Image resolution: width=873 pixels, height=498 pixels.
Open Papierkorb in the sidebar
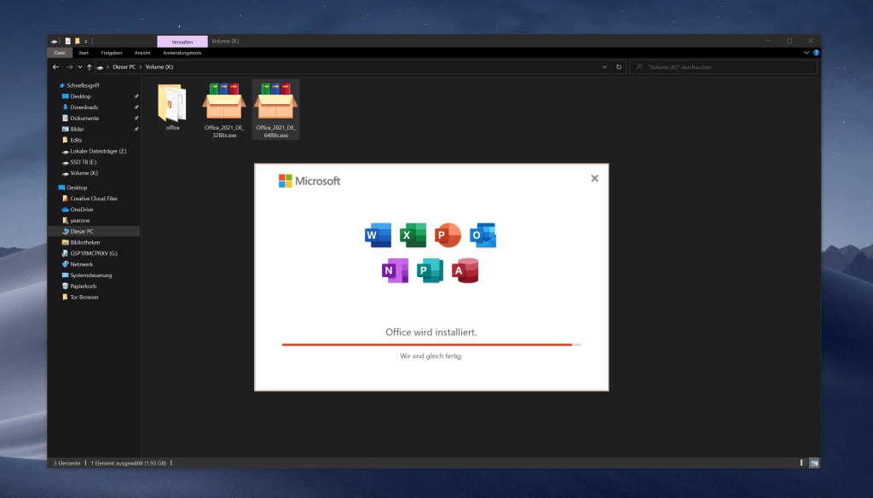83,287
